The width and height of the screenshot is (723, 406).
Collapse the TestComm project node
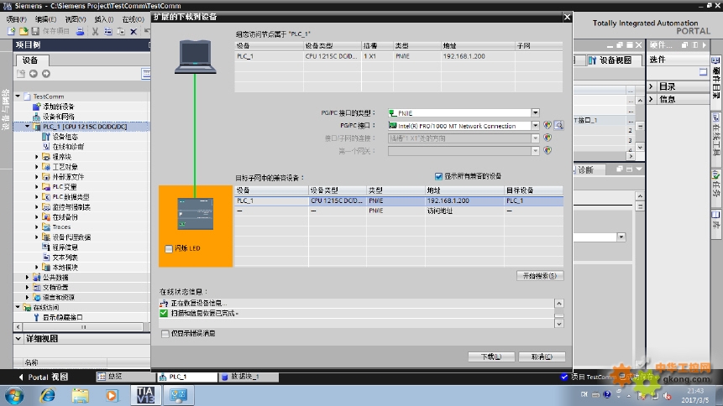18,96
